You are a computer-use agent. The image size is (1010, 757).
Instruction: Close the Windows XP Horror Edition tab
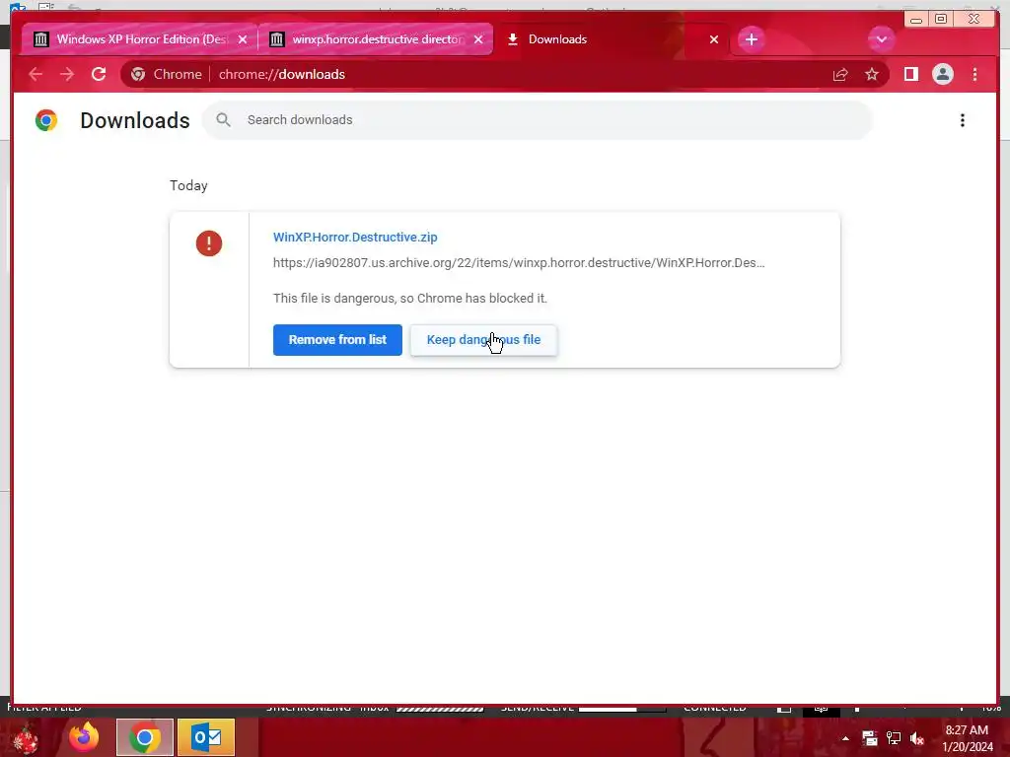coord(243,39)
